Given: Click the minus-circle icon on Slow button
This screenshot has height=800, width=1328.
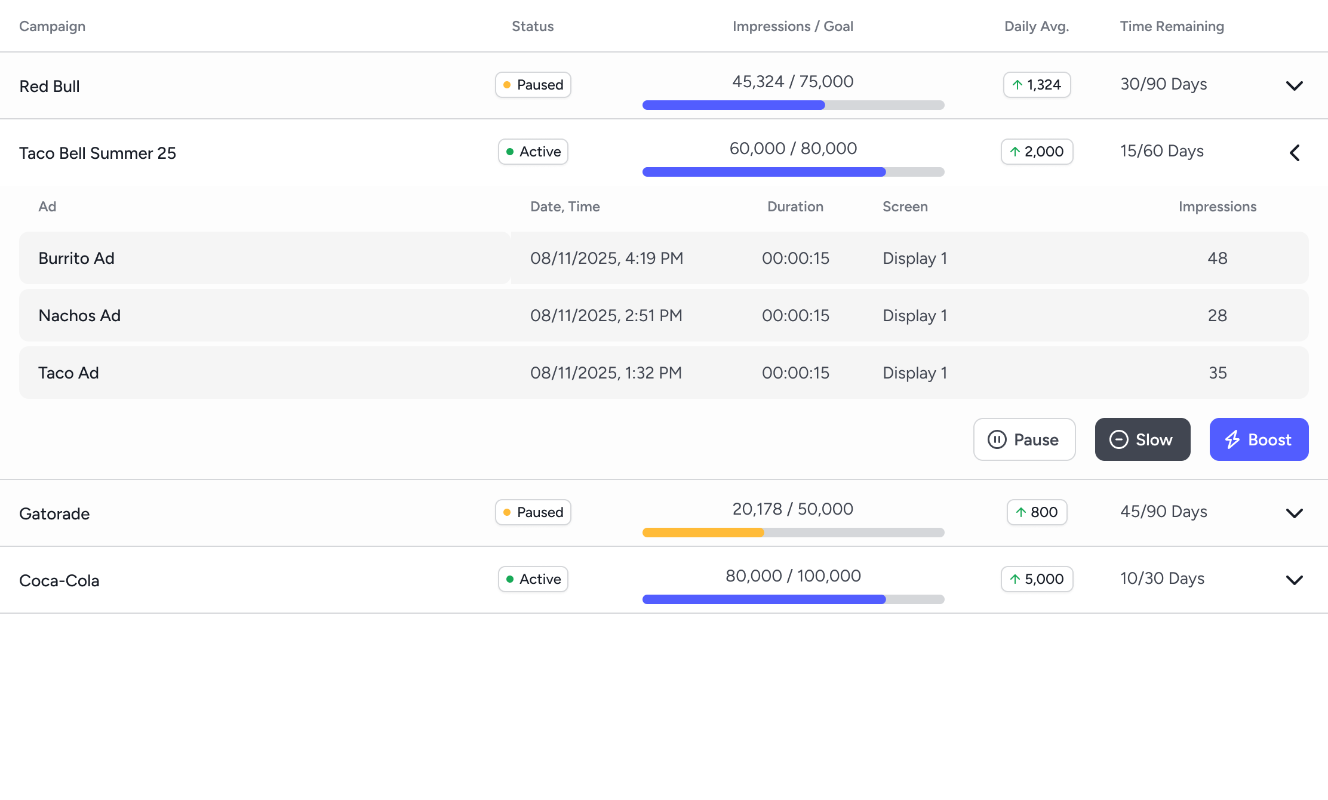Looking at the screenshot, I should [x=1119, y=439].
